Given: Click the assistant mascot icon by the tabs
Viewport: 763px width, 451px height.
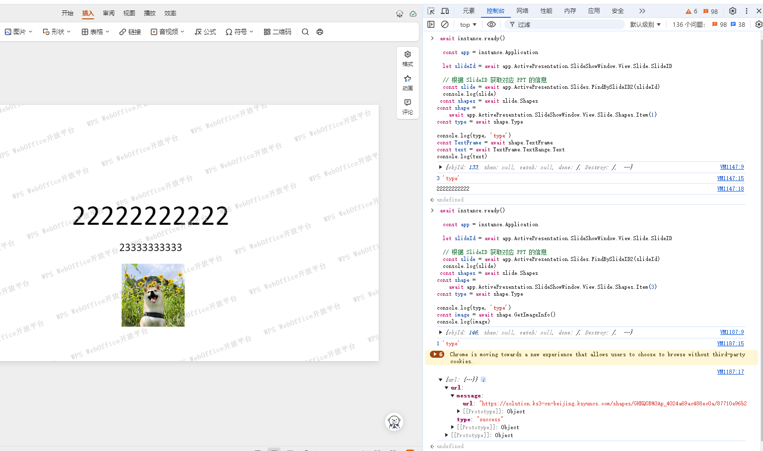Looking at the screenshot, I should click(400, 14).
